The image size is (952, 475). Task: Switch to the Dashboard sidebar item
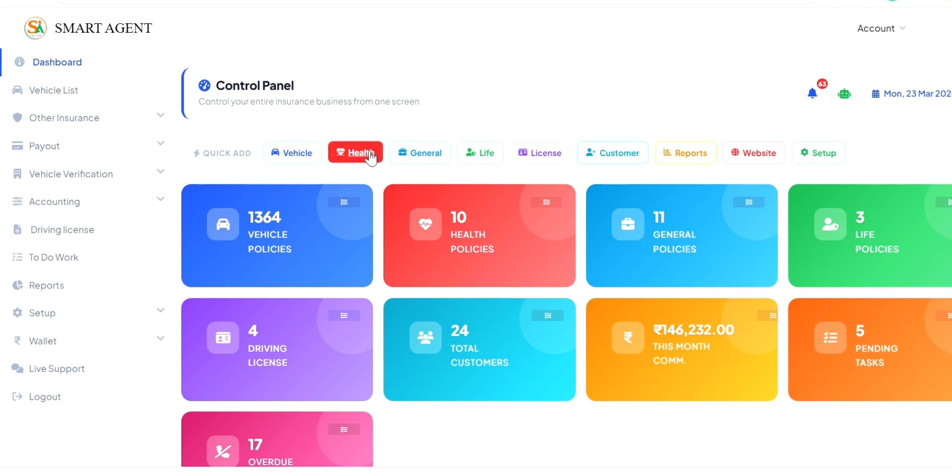[58, 62]
